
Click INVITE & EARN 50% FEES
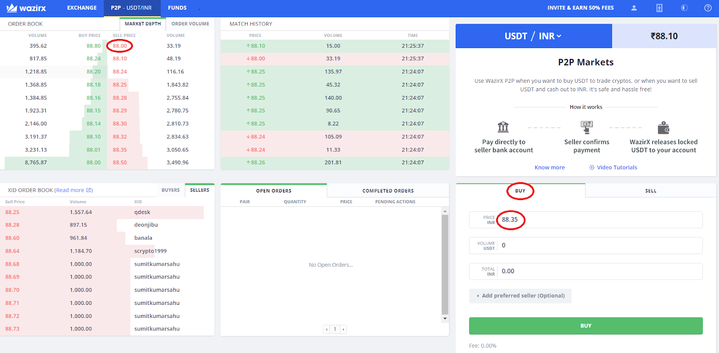tap(580, 8)
